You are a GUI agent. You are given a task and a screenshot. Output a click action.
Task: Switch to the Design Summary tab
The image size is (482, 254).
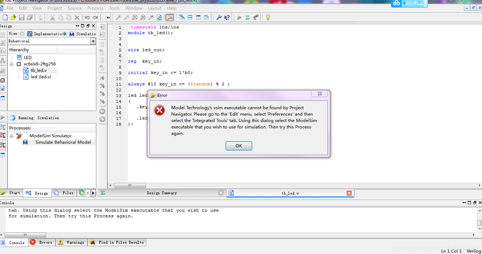point(162,193)
